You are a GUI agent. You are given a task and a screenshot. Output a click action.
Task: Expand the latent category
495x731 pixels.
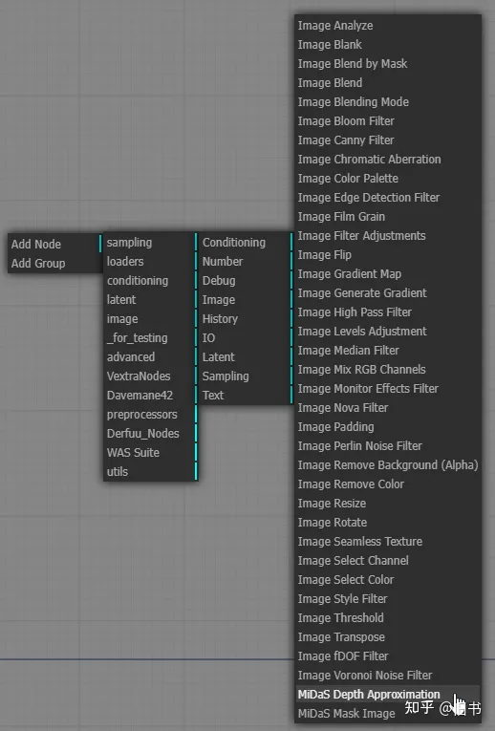[x=150, y=300]
